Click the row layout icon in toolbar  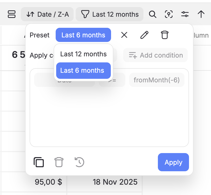[12, 14]
